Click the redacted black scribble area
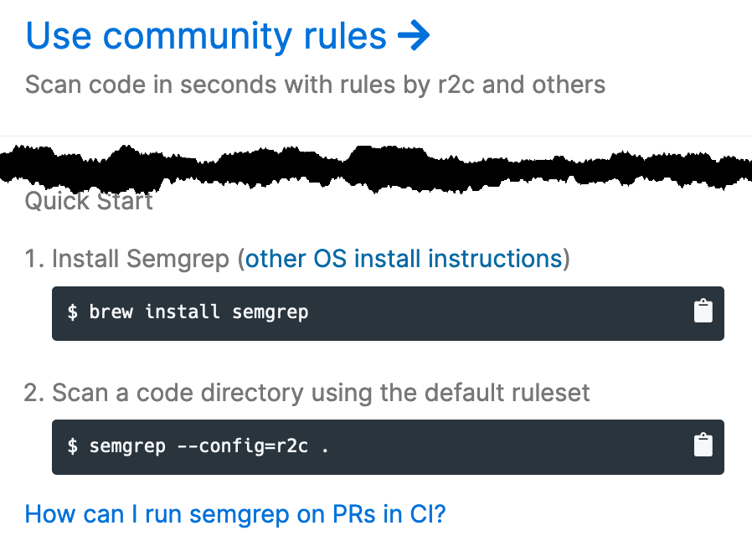The image size is (752, 546). tap(376, 165)
